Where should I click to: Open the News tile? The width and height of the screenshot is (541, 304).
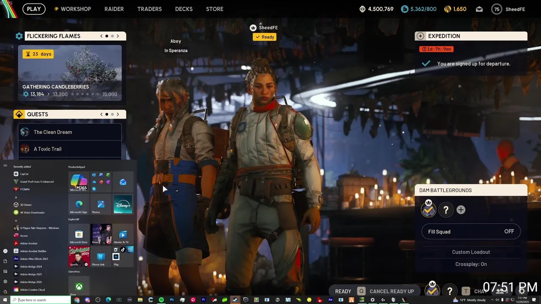tap(101, 234)
